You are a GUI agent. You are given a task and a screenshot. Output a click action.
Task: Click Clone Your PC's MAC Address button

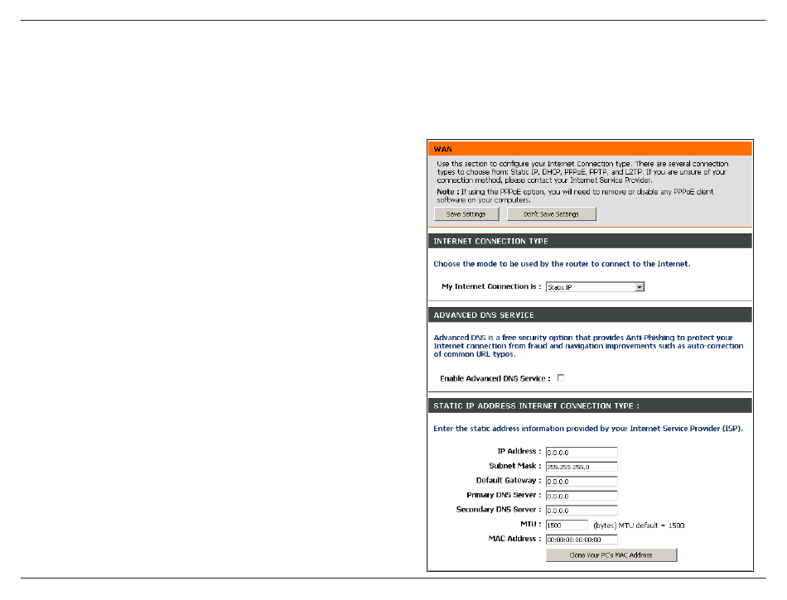pos(611,554)
